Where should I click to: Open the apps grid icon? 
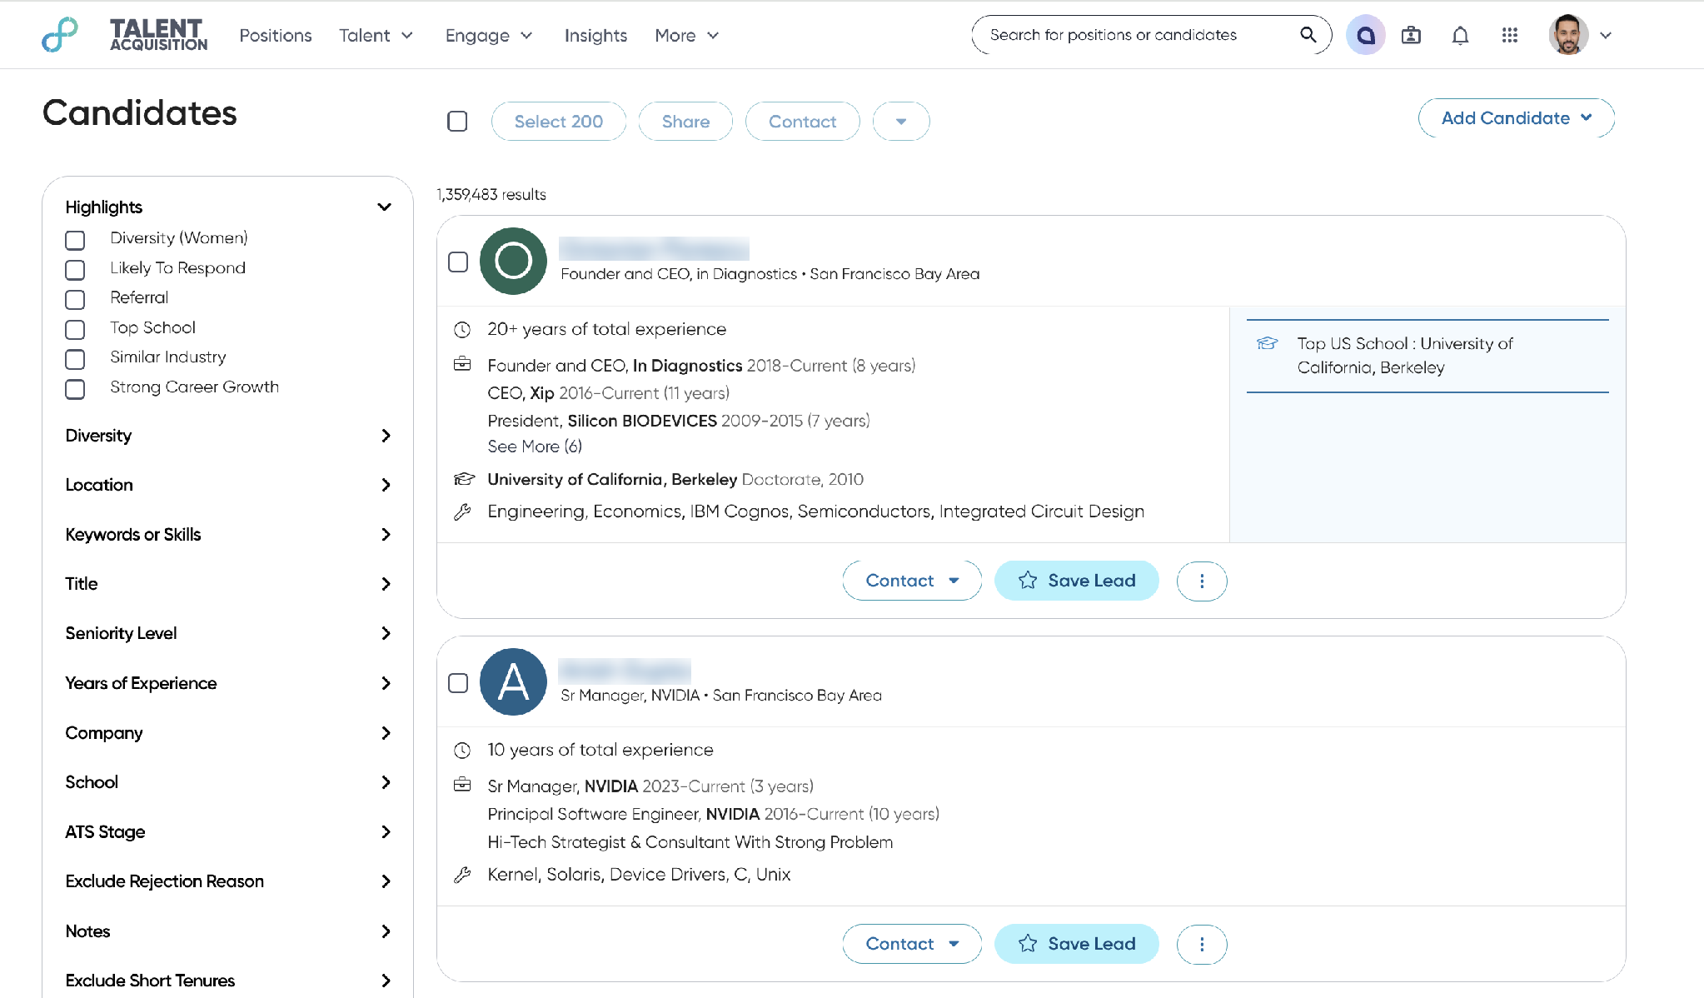[1509, 35]
